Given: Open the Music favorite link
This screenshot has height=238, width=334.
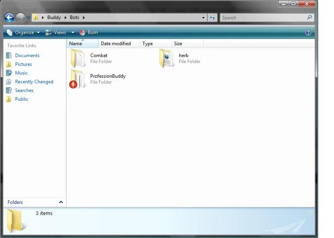Looking at the screenshot, I should (x=21, y=73).
